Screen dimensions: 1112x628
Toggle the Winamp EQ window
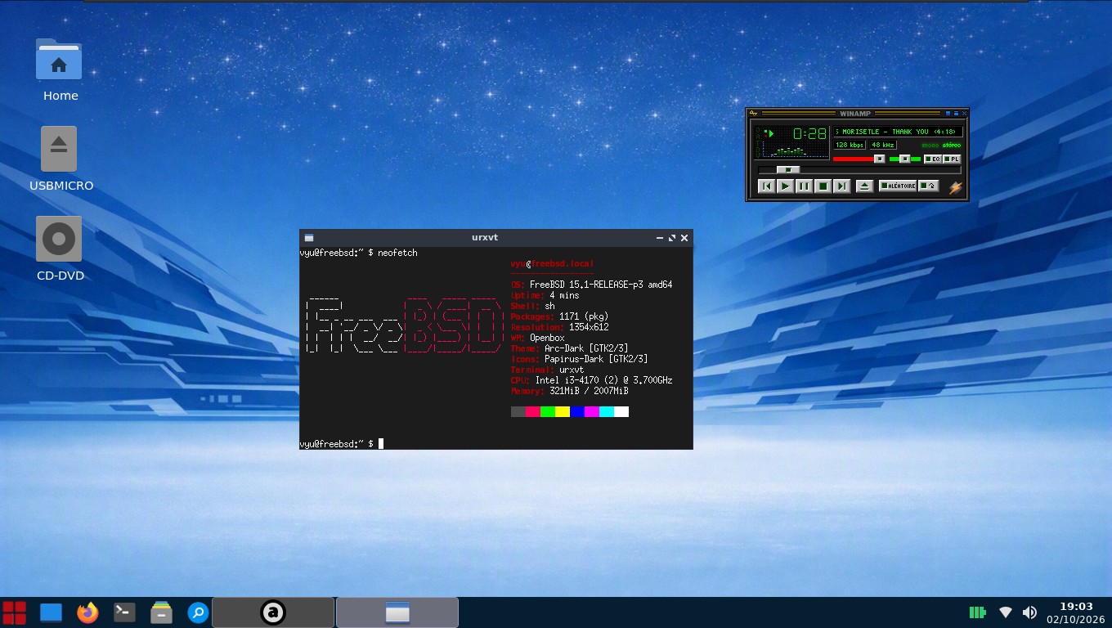tap(933, 159)
